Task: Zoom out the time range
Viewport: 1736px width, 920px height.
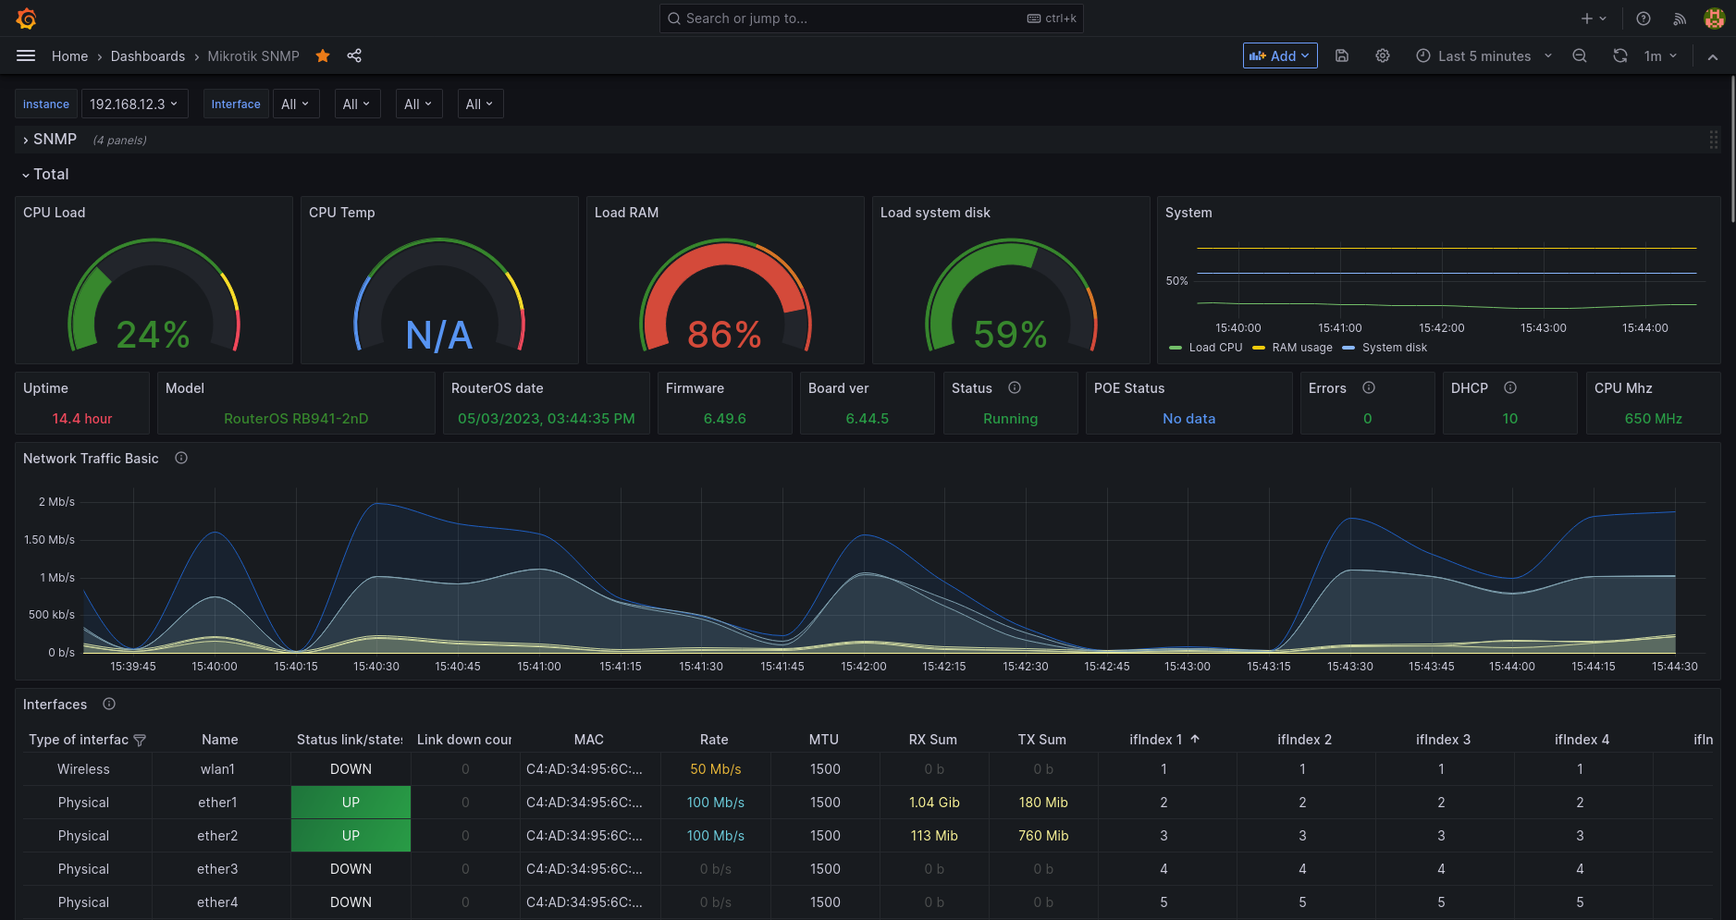Action: tap(1580, 55)
